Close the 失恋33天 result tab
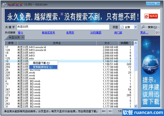164x116 pixels. click(23, 37)
